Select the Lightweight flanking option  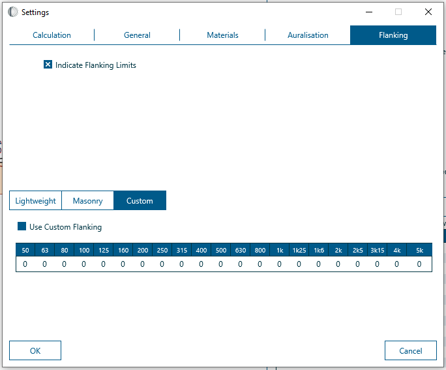click(35, 200)
